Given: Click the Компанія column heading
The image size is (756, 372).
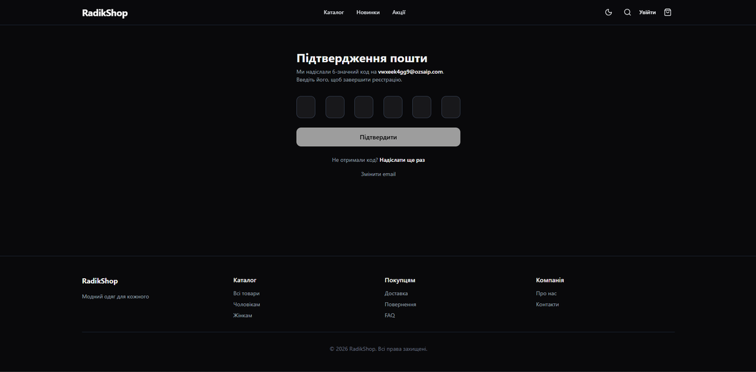Looking at the screenshot, I should tap(550, 280).
